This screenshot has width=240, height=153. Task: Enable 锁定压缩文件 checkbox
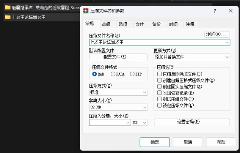click(159, 105)
